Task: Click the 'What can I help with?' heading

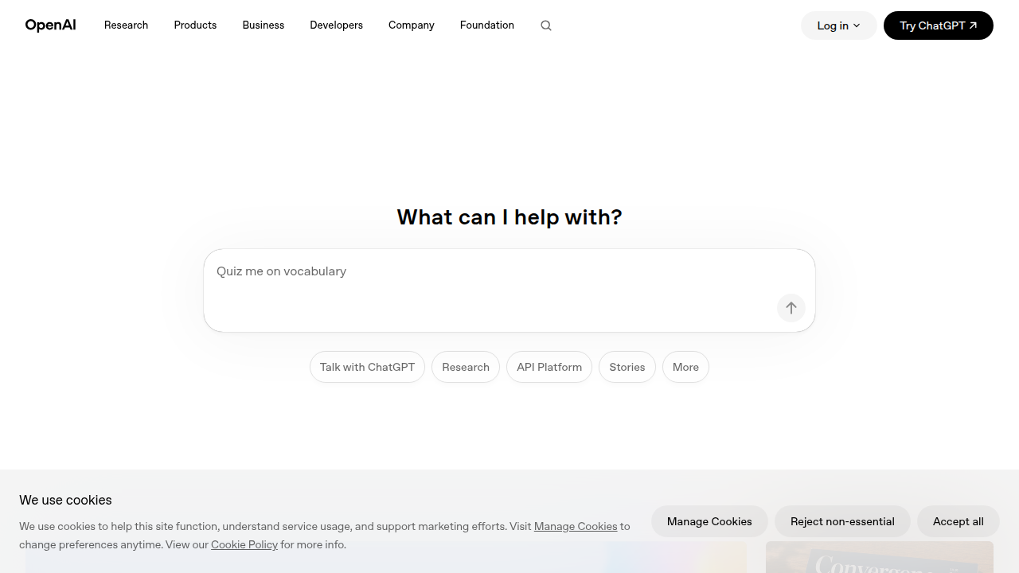Action: point(509,216)
